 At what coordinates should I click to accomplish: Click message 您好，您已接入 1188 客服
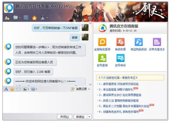[x=33, y=72]
